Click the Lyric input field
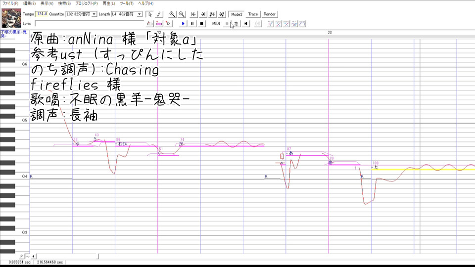This screenshot has height=267, width=475. (90, 24)
